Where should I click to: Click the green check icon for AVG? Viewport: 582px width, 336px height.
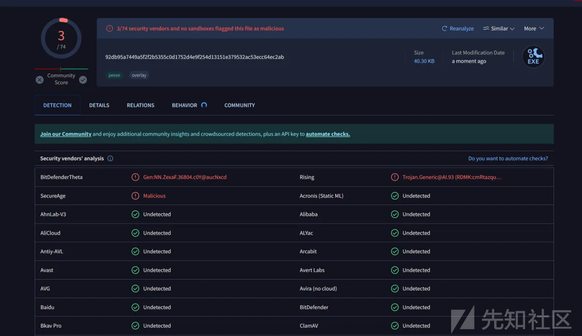(x=135, y=288)
